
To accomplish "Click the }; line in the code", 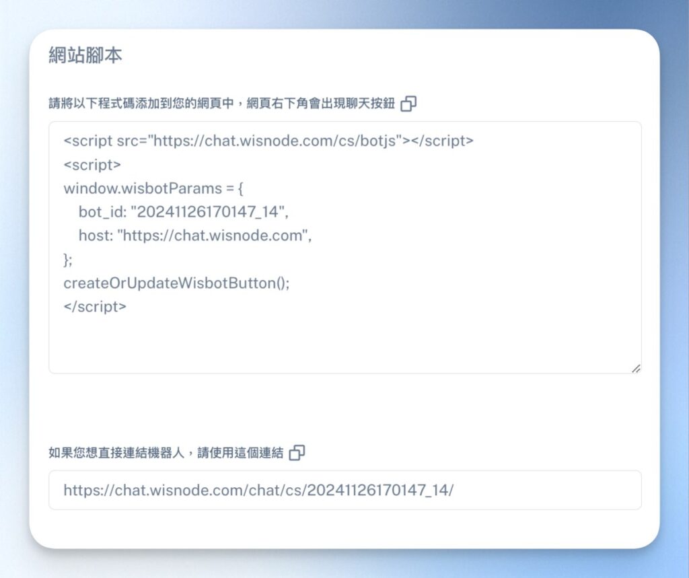I will coord(68,260).
